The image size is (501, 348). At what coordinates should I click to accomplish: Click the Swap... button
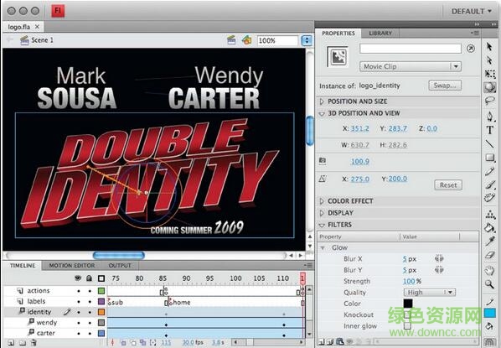(x=445, y=86)
